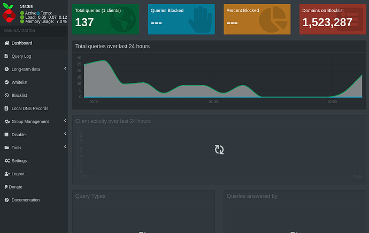Click the Status heading text
This screenshot has width=369, height=233.
pos(26,6)
